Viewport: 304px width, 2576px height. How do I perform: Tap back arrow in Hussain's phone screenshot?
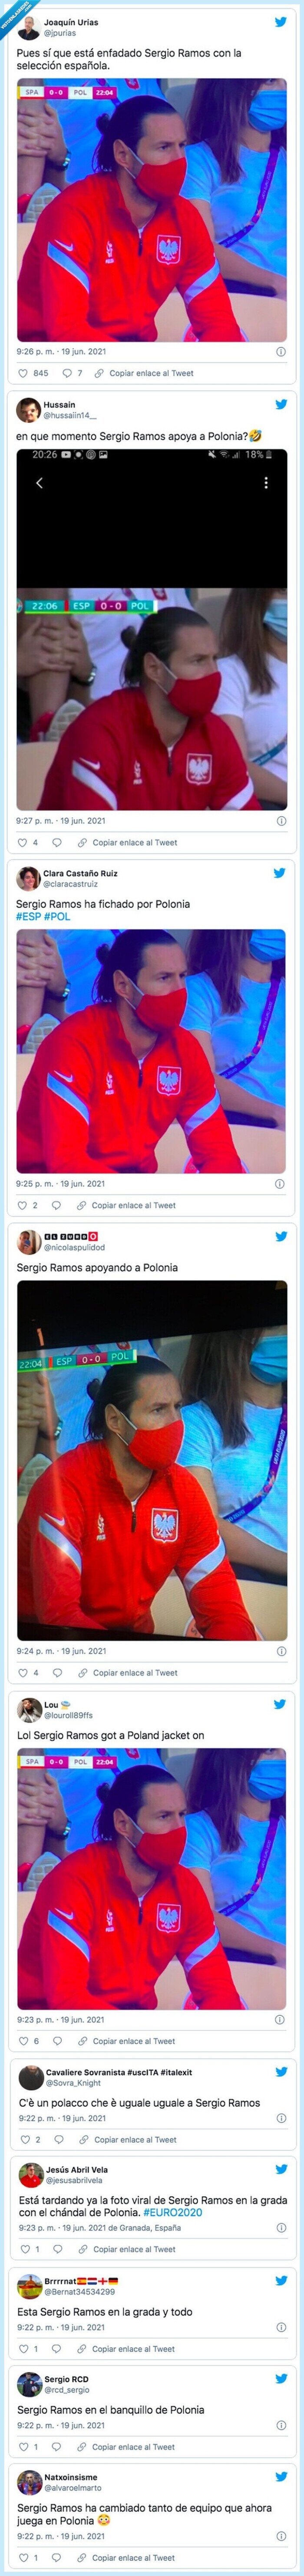[40, 483]
